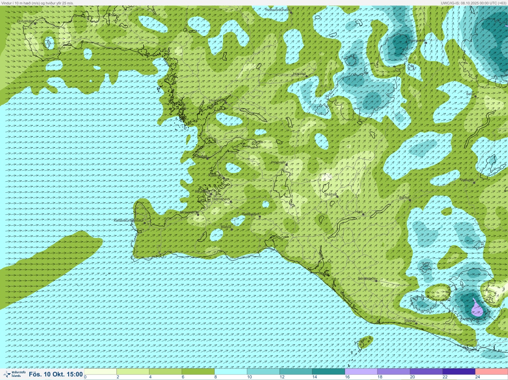Click the Hæll station label
The width and height of the screenshot is (508, 380).
(x=359, y=212)
